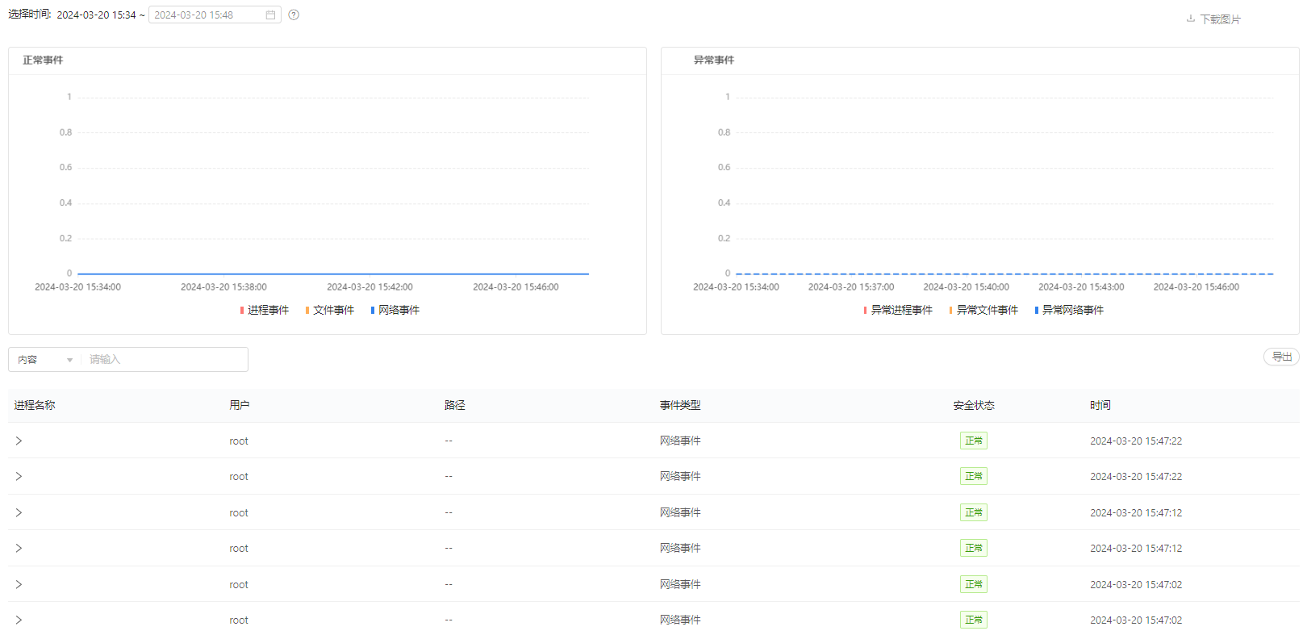Click the 请输入 search input box
This screenshot has width=1307, height=635.
(x=165, y=360)
